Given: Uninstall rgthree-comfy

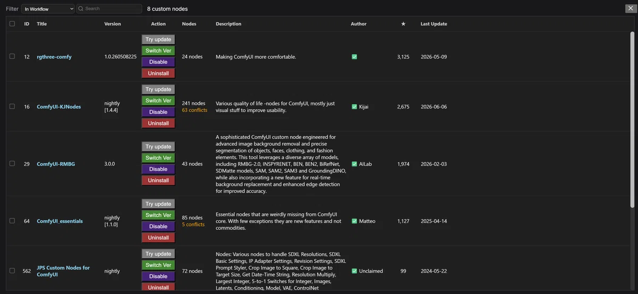Looking at the screenshot, I should click(x=158, y=73).
